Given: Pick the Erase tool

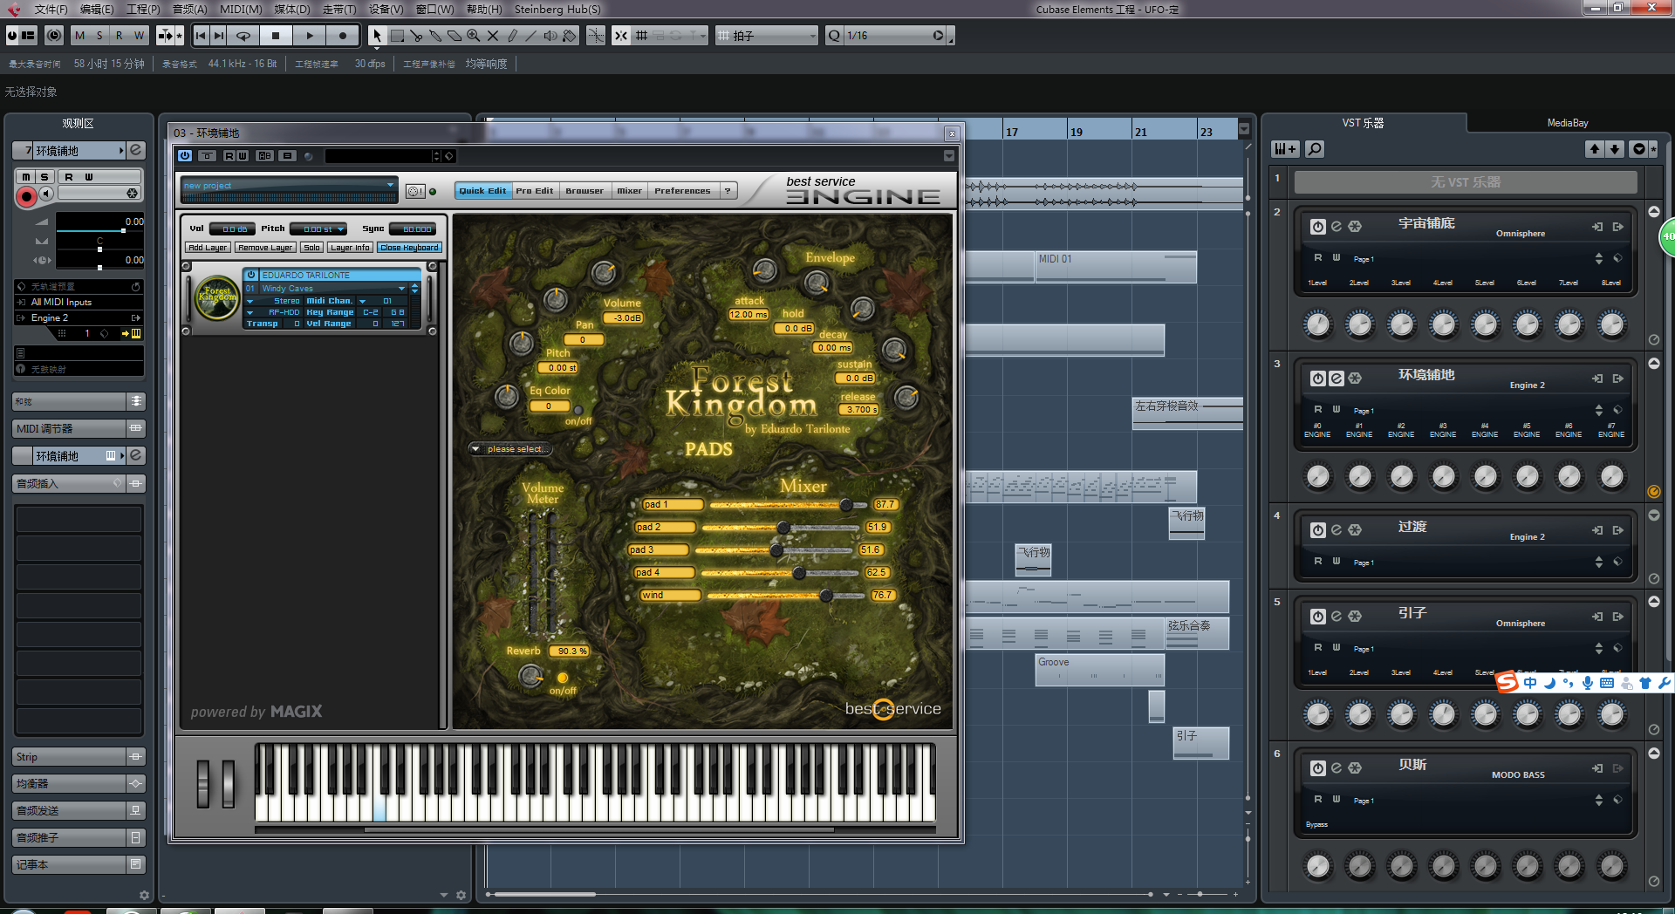Looking at the screenshot, I should (x=455, y=35).
